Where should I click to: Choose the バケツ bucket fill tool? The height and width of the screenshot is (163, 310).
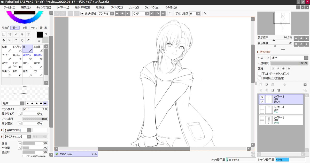tap(6, 65)
